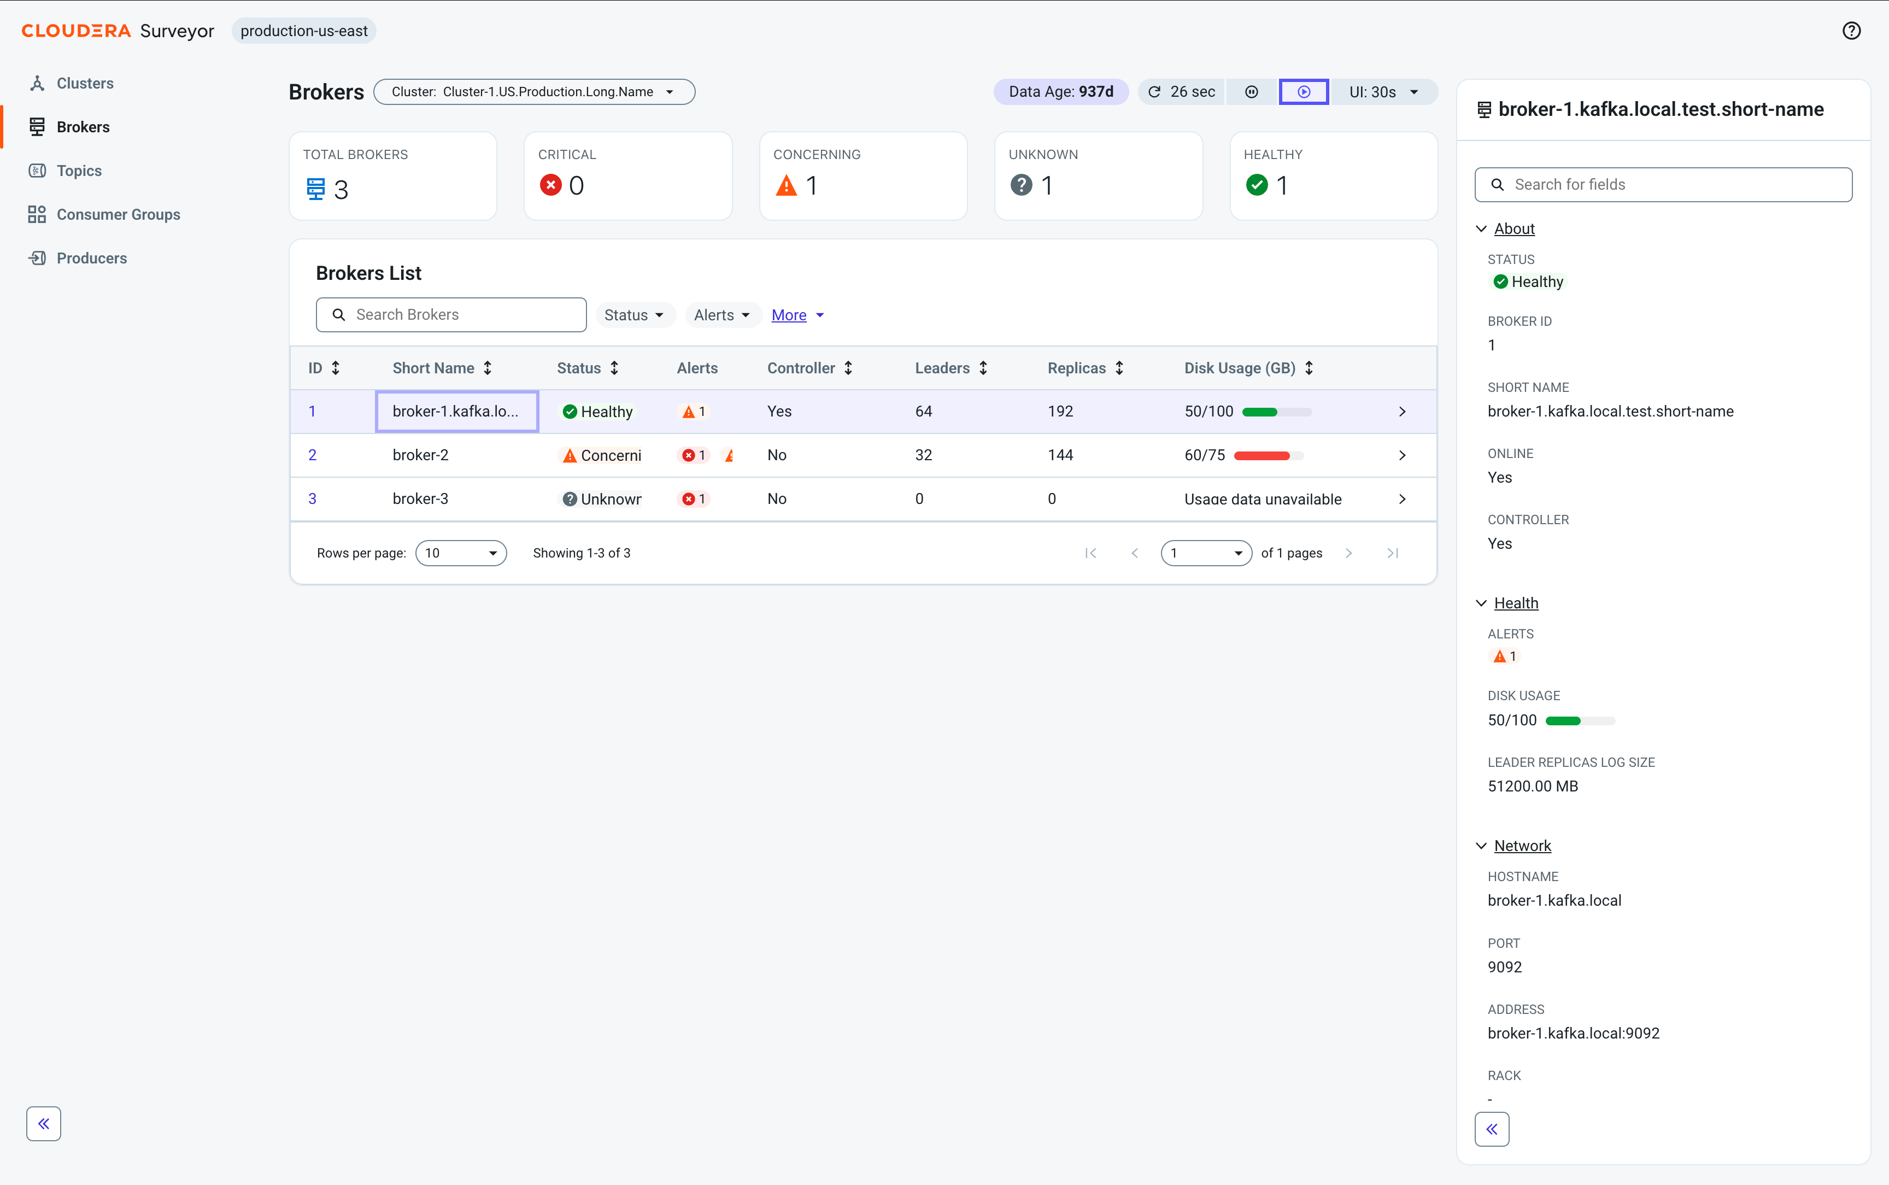Collapse the broker details panel with its double-chevron icon
Image resolution: width=1889 pixels, height=1185 pixels.
coord(1492,1129)
